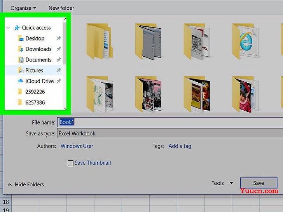Click the Pictures folder icon in sidebar
The image size is (283, 212).
(x=21, y=70)
